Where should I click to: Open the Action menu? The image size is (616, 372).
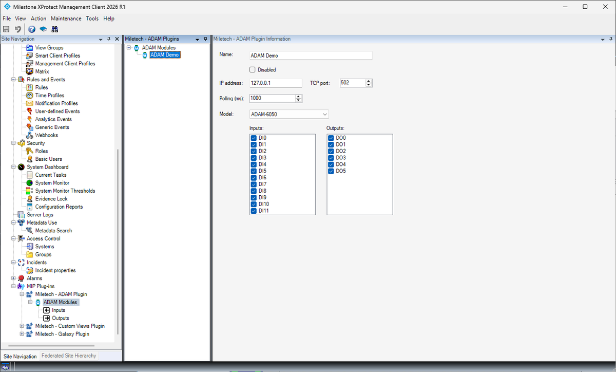tap(38, 18)
